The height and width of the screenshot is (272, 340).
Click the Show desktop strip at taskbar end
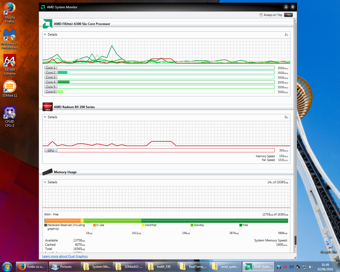[x=338, y=267]
